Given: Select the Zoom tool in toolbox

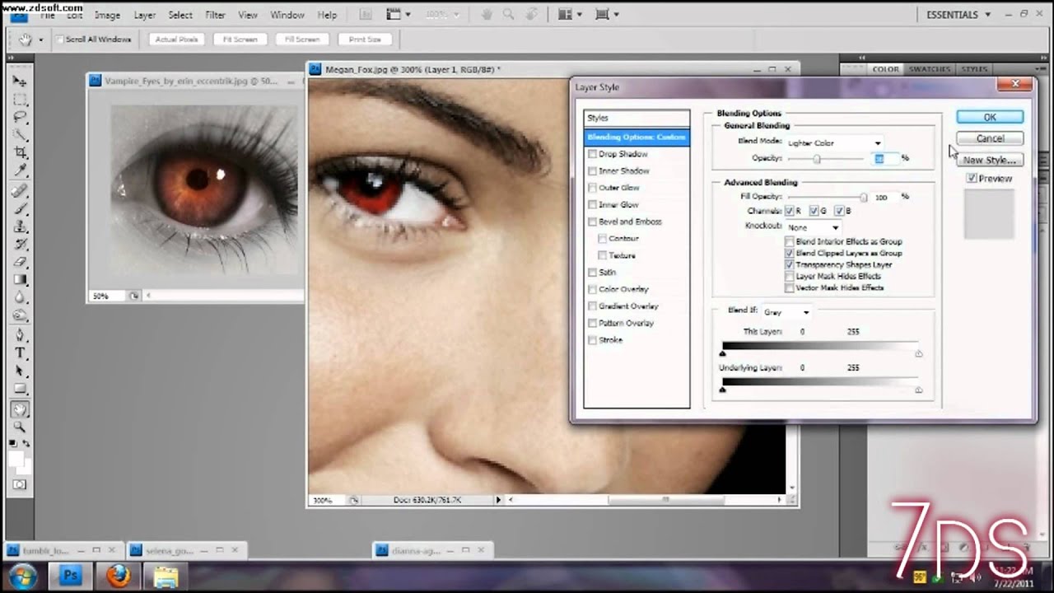Looking at the screenshot, I should click(20, 427).
